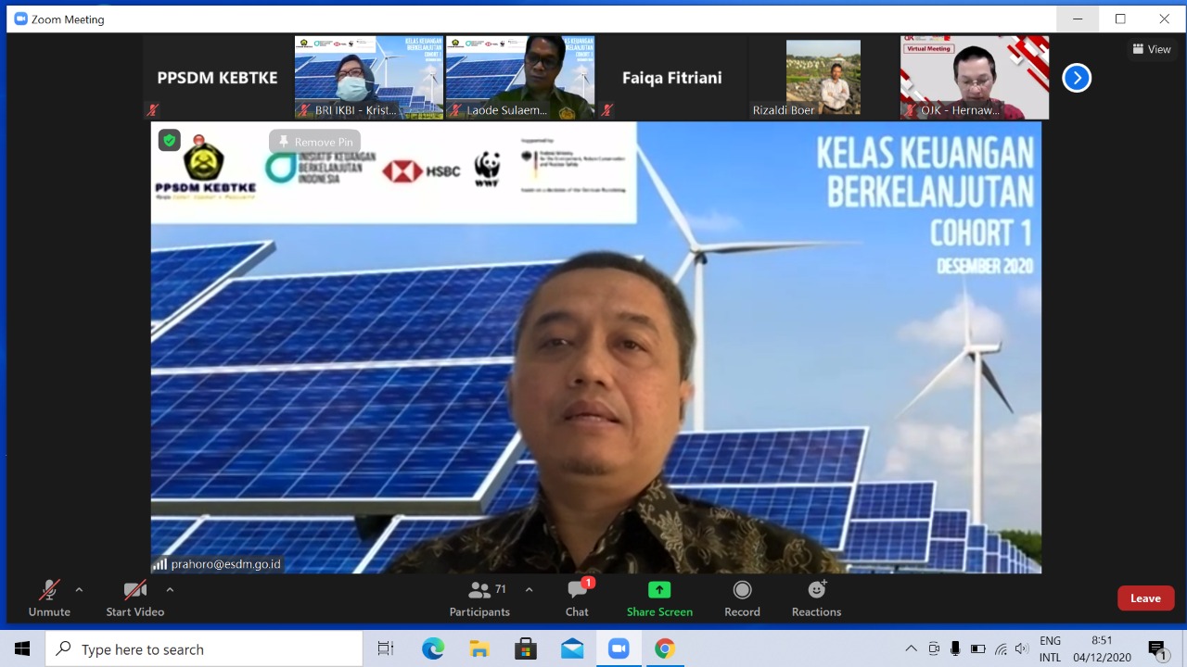Toggle mute indicator on PPSDM KEBTKE tile

click(152, 109)
